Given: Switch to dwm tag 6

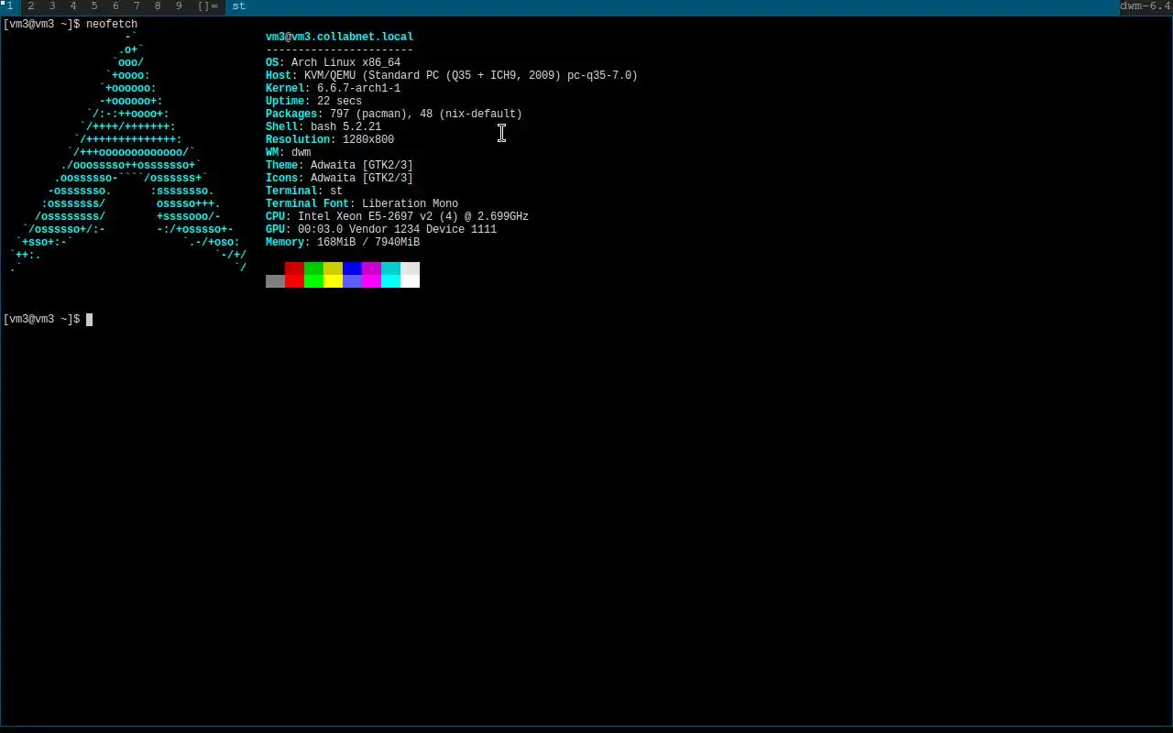Looking at the screenshot, I should pos(115,6).
